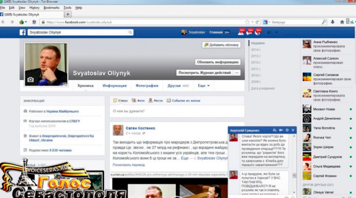
Task: Click the Facebook logo icon
Action: coord(23,32)
